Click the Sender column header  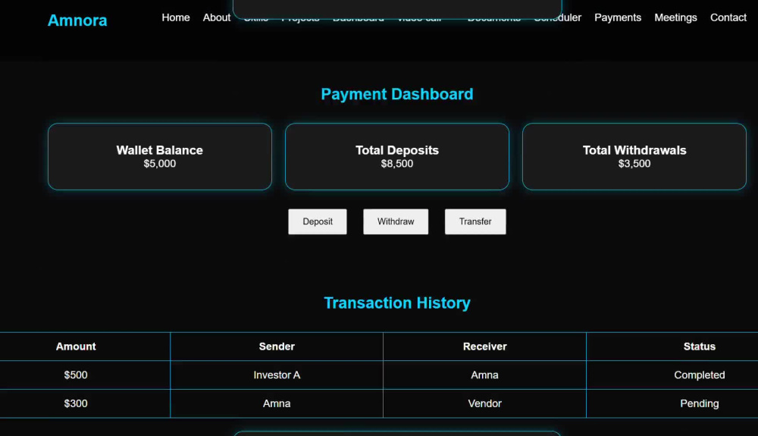tap(277, 346)
